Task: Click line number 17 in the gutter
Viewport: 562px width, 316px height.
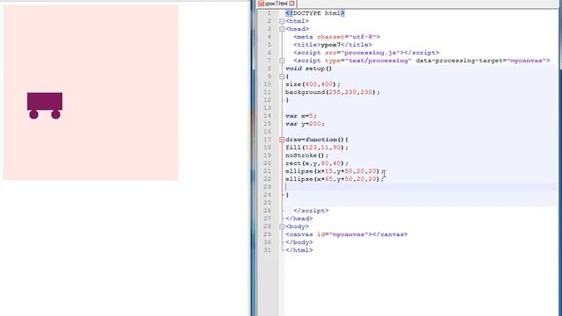Action: (267, 140)
